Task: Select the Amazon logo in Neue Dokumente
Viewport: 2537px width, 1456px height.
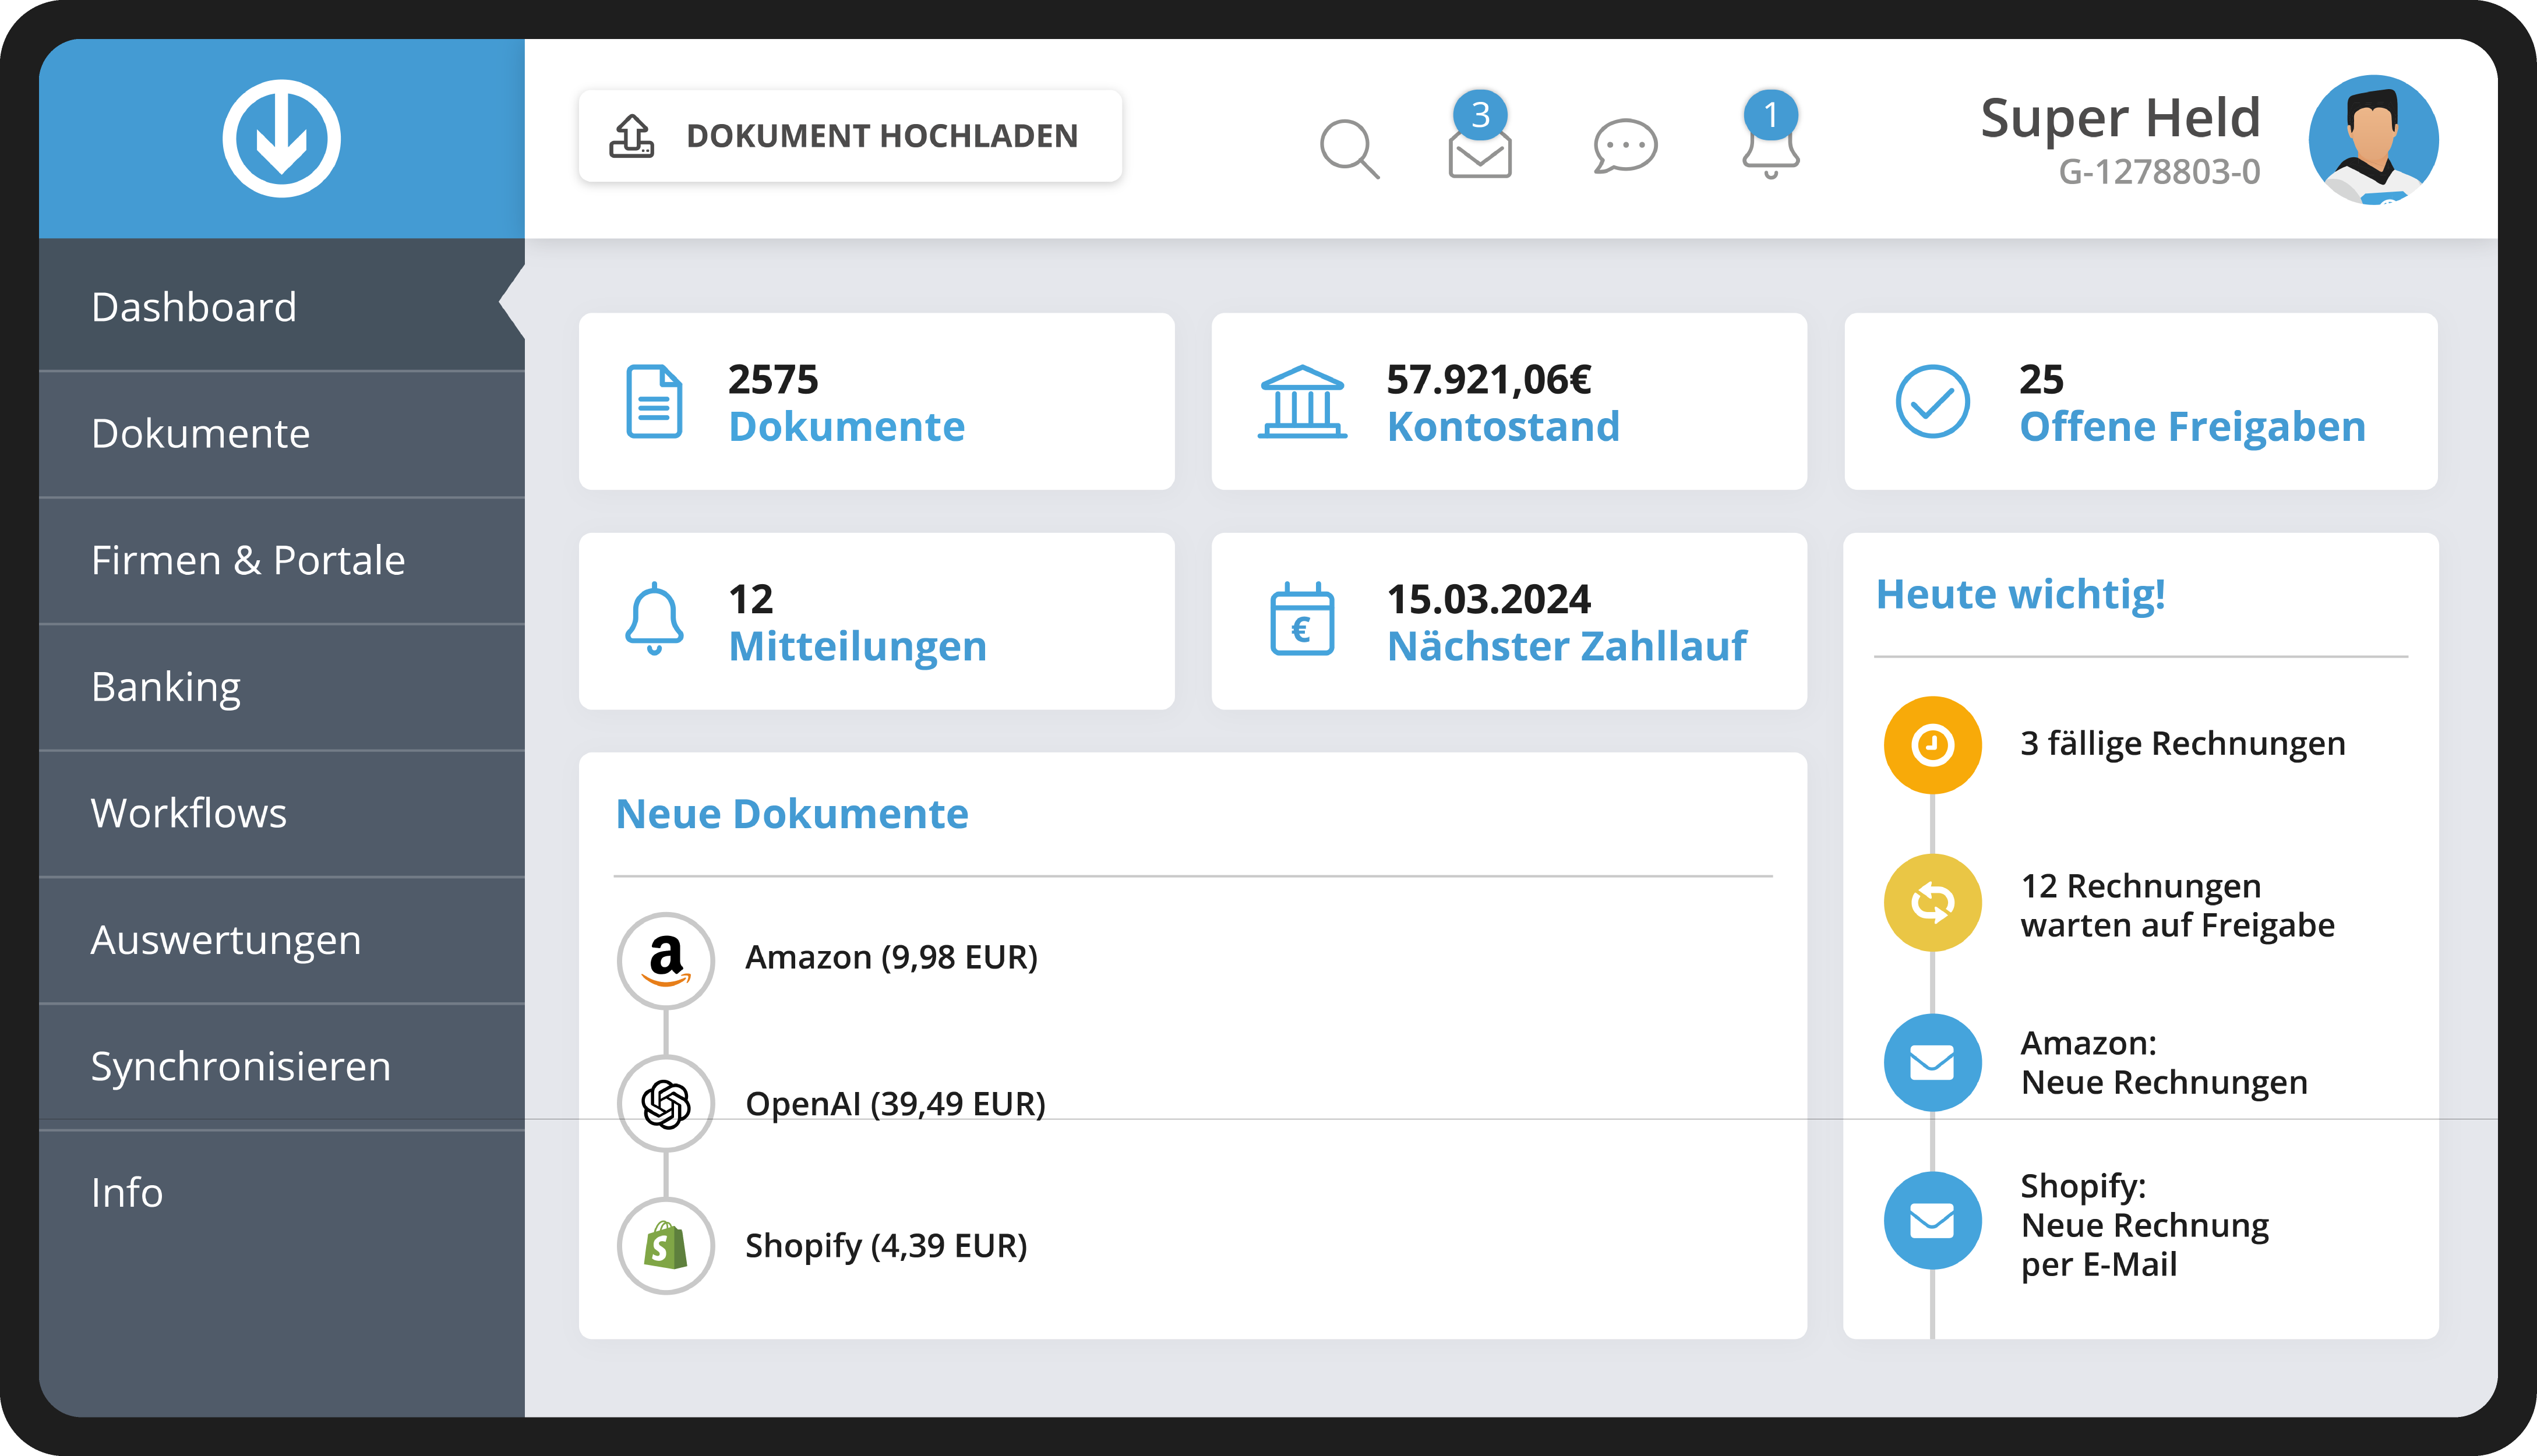Action: (665, 960)
